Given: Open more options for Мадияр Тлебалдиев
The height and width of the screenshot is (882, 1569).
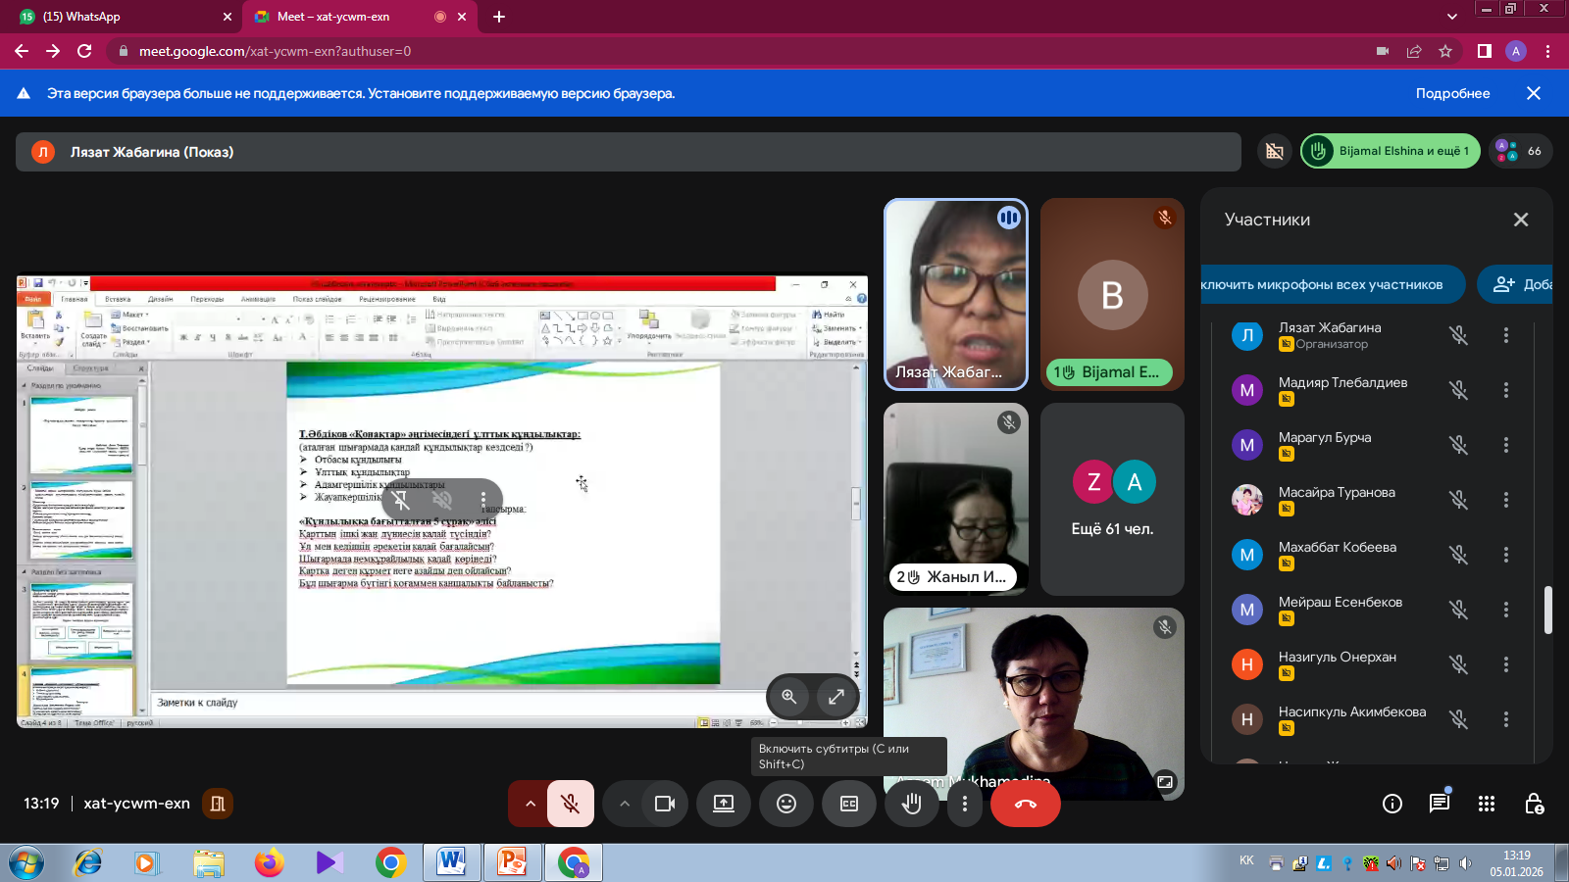Looking at the screenshot, I should [1506, 390].
